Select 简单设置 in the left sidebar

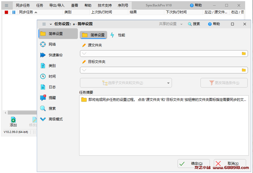[58, 34]
